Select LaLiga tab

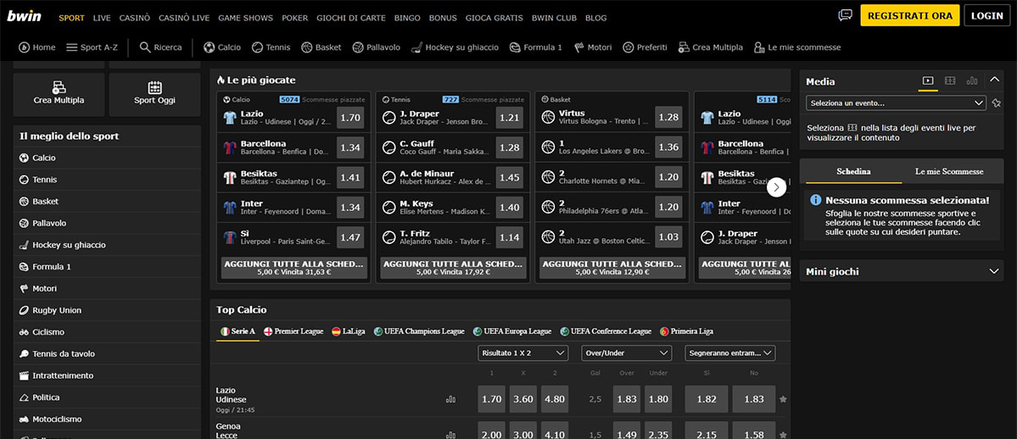[349, 331]
